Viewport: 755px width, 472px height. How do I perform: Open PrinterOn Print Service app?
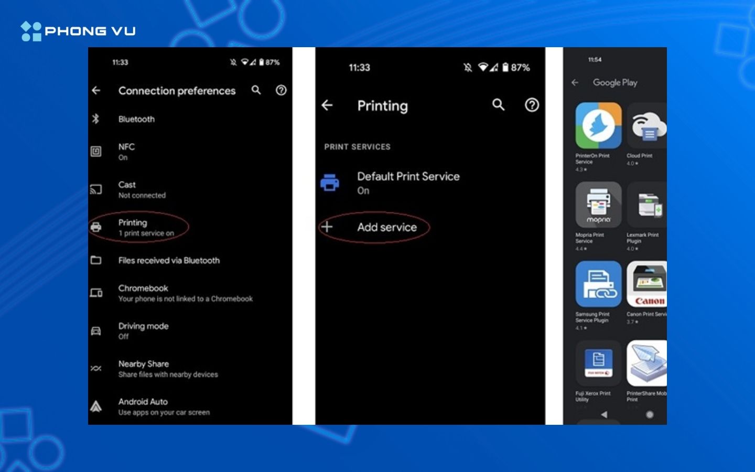coord(598,126)
